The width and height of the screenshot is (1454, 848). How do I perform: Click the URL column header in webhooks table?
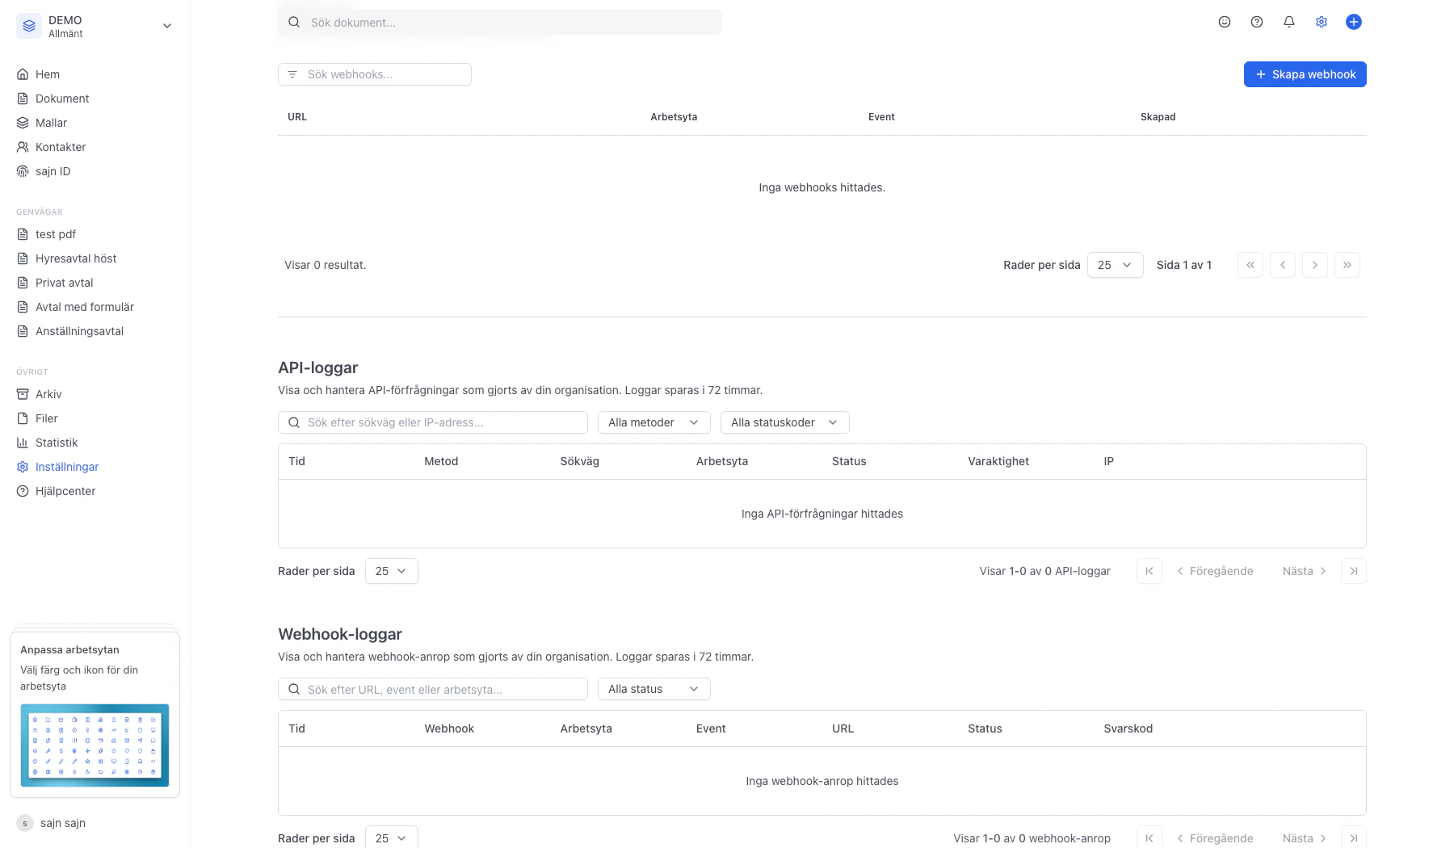(297, 117)
